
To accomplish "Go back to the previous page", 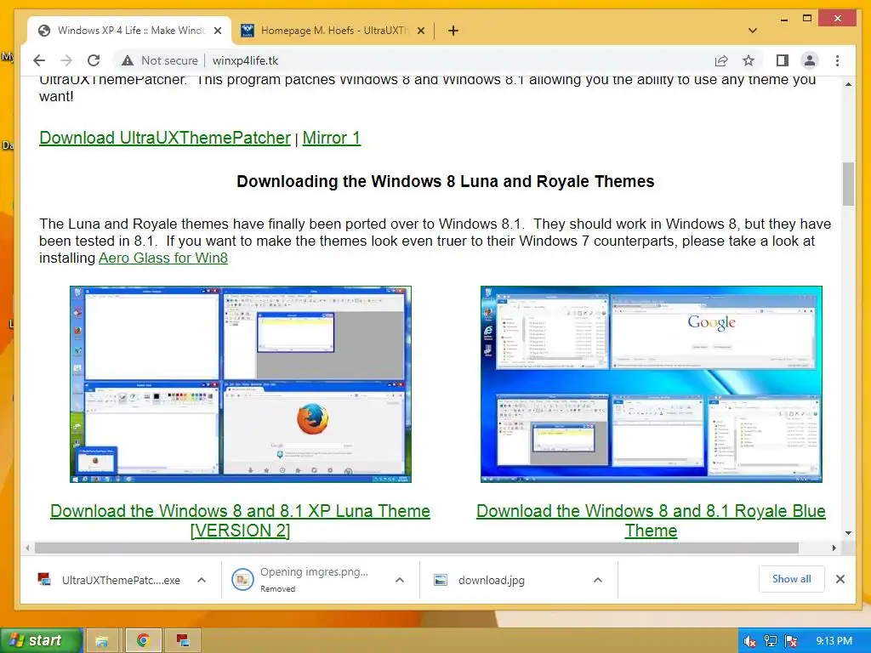I will [39, 60].
